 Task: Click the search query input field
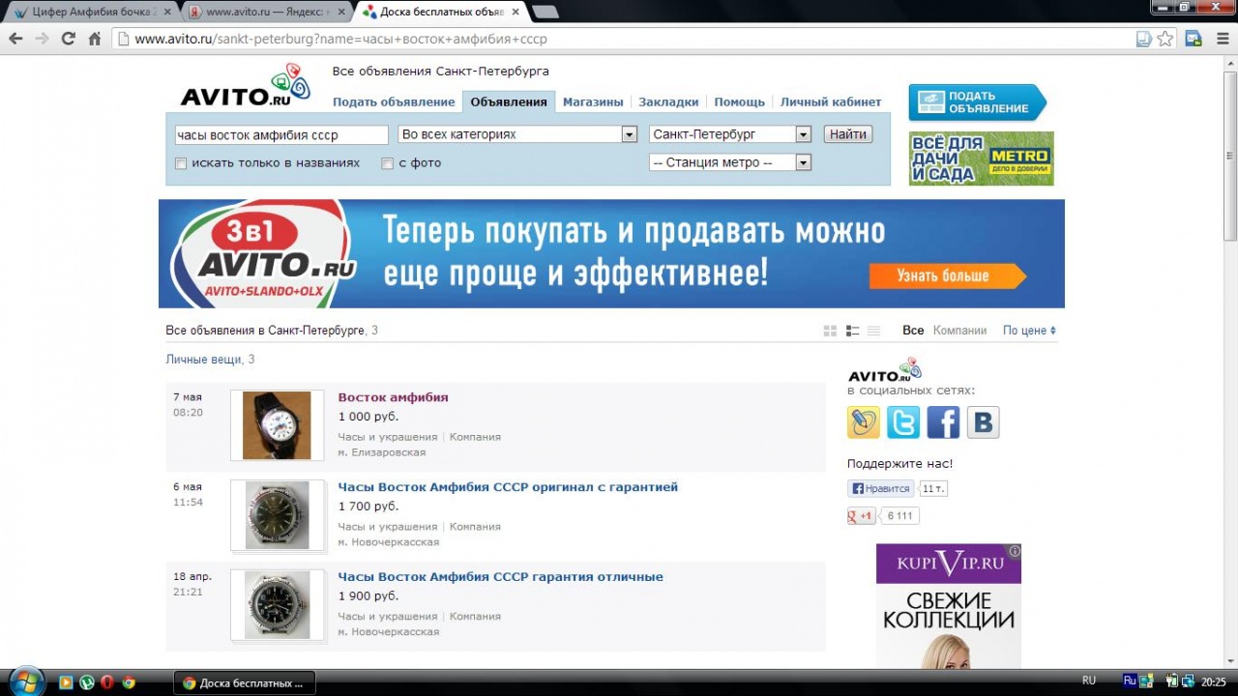(280, 134)
